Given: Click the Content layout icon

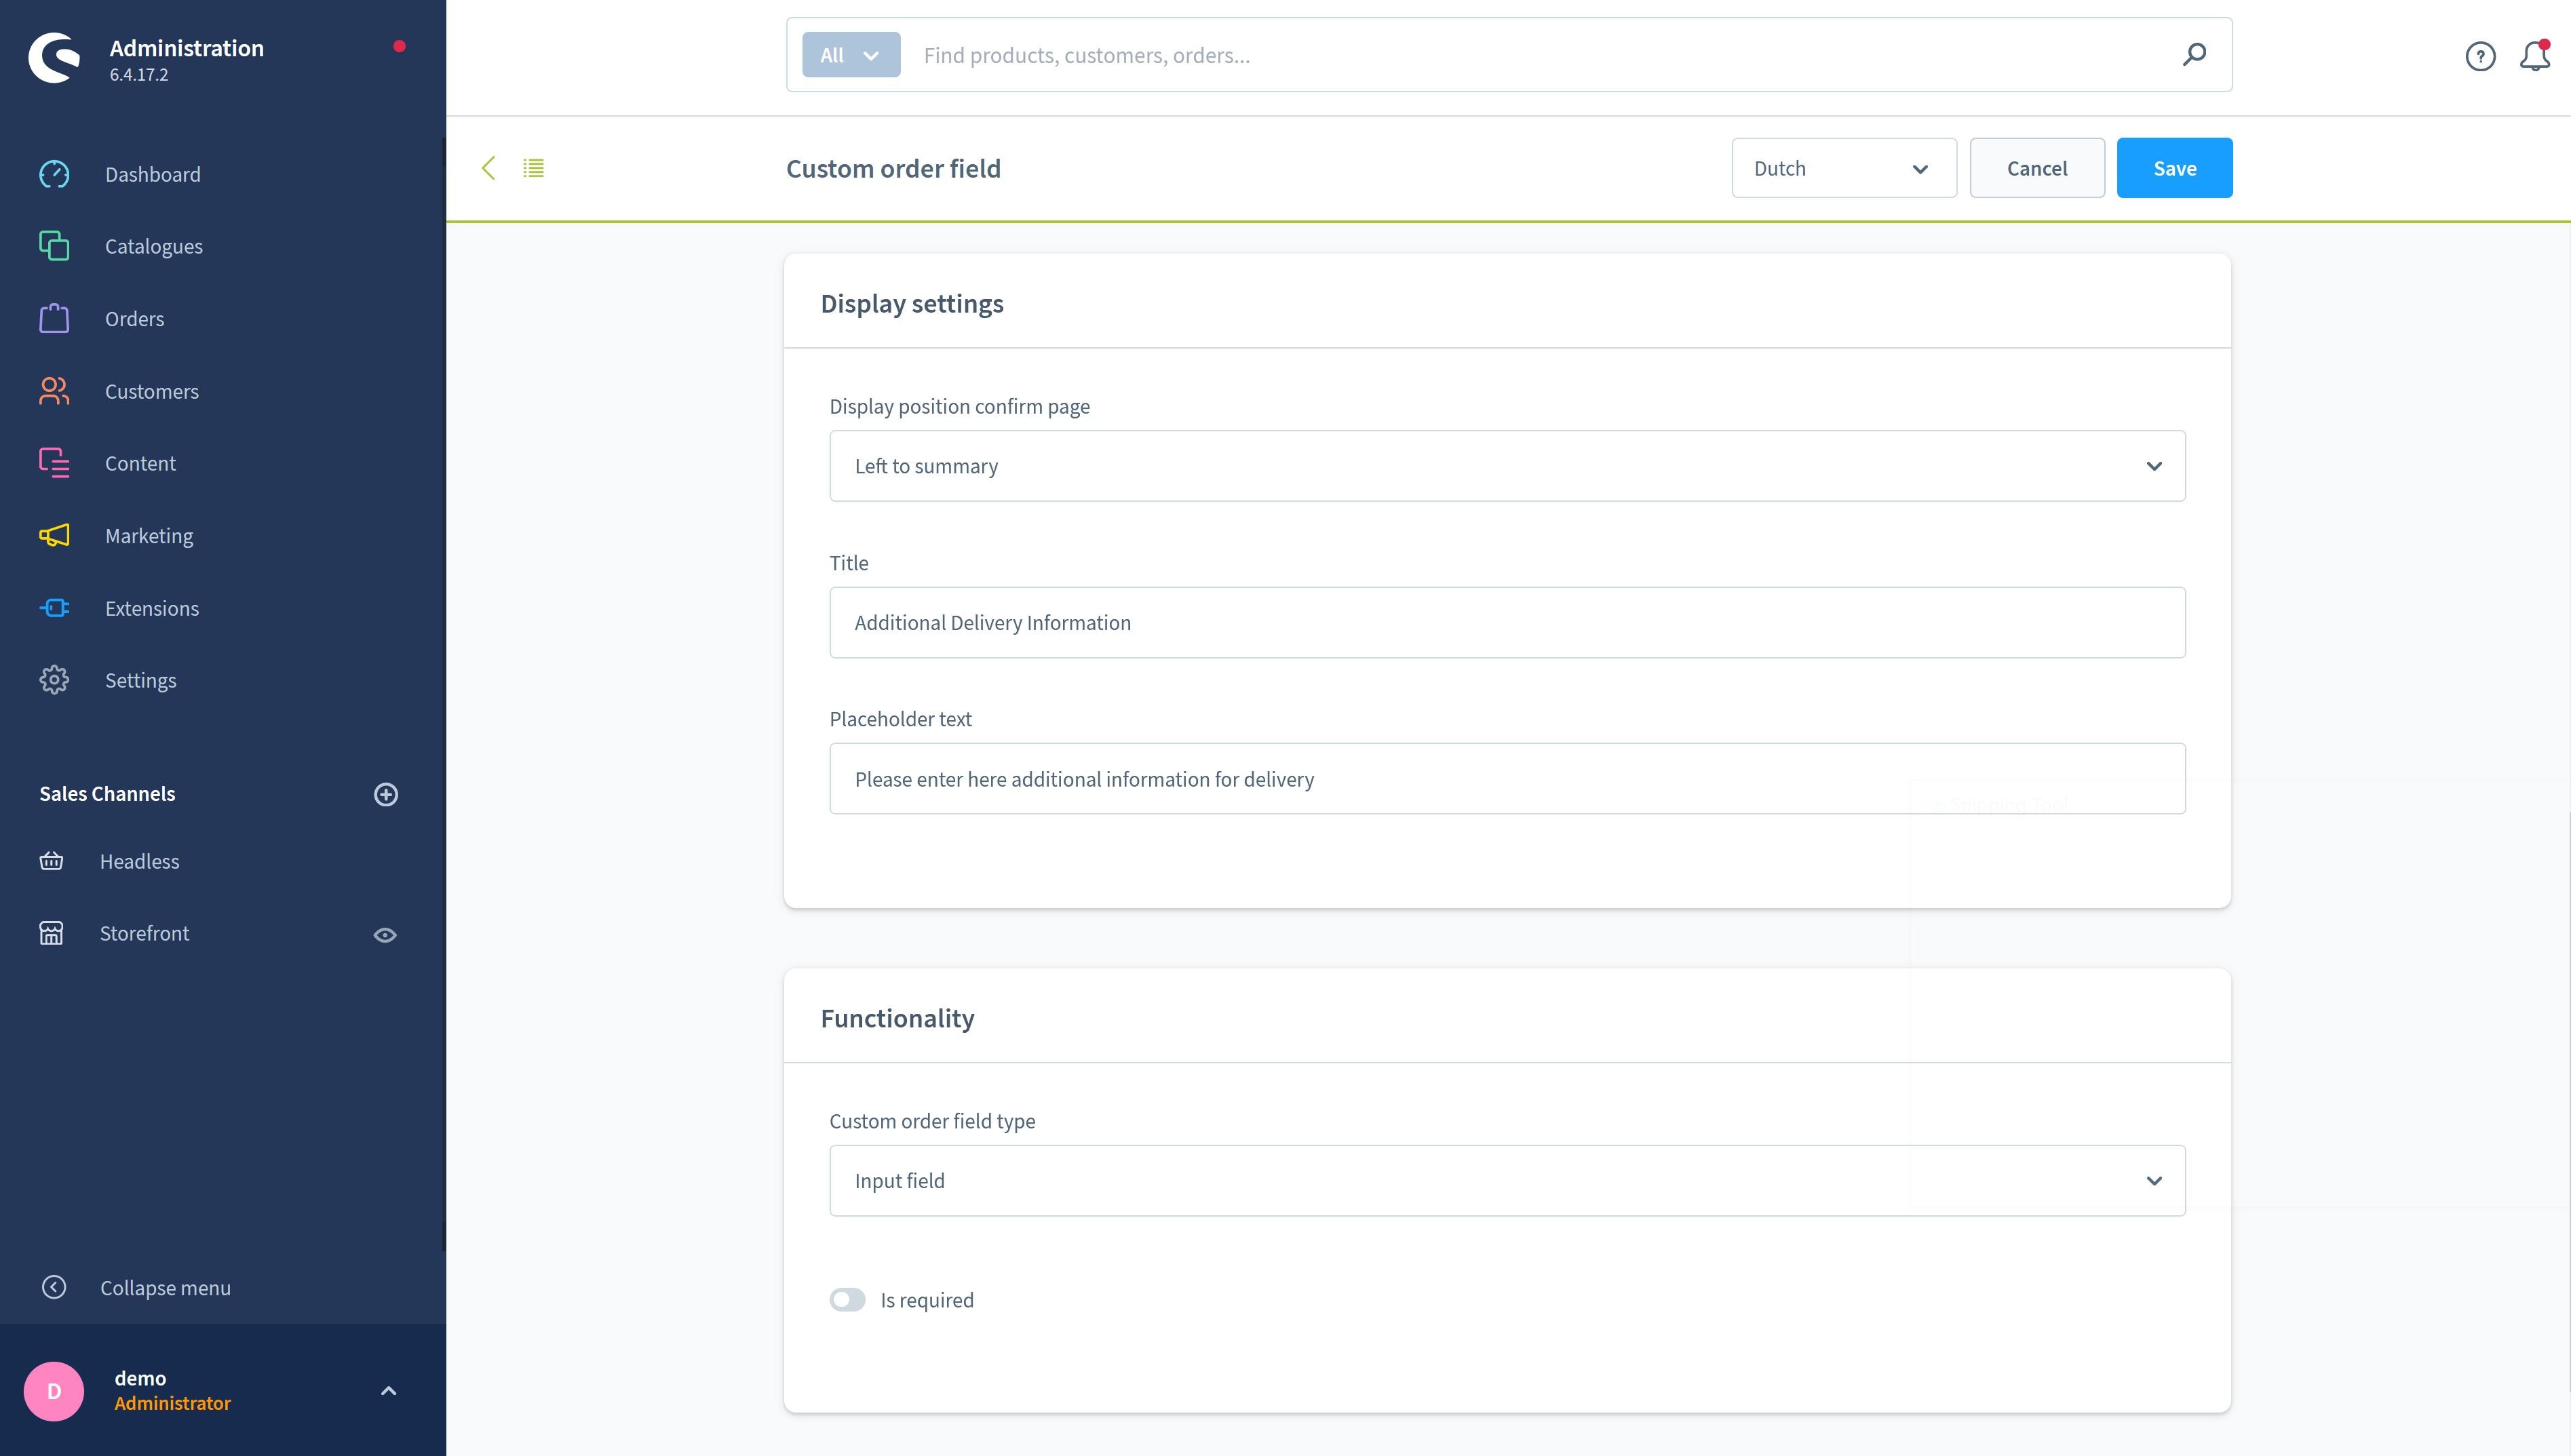Looking at the screenshot, I should [x=54, y=463].
